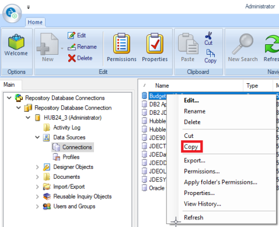Open Properties checkmark clipboard icon

click(155, 43)
